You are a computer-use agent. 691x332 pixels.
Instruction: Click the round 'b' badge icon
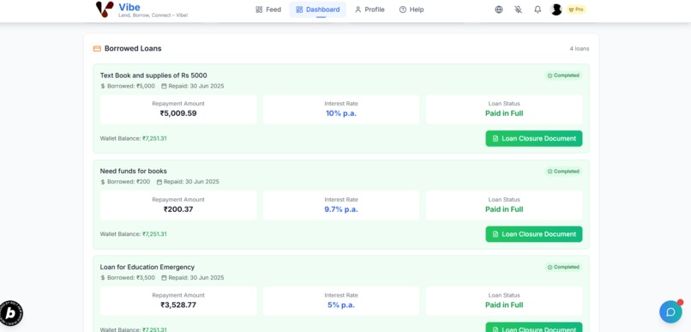(10, 313)
